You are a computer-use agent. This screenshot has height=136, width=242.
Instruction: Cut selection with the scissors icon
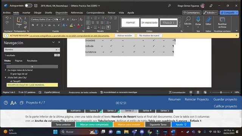coord(25,18)
